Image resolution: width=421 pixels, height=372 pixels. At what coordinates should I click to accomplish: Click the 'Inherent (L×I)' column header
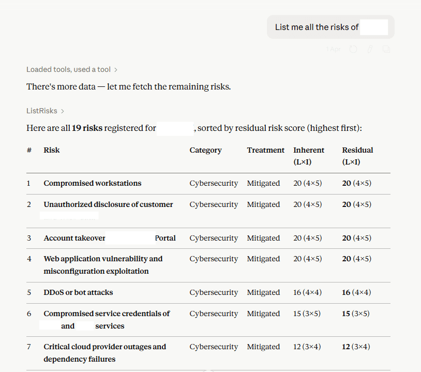tap(309, 156)
